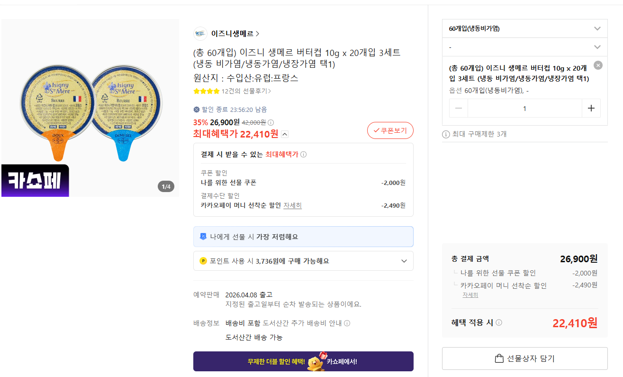
Task: Click info icon next to 최대혜택가 heading
Action: click(304, 155)
